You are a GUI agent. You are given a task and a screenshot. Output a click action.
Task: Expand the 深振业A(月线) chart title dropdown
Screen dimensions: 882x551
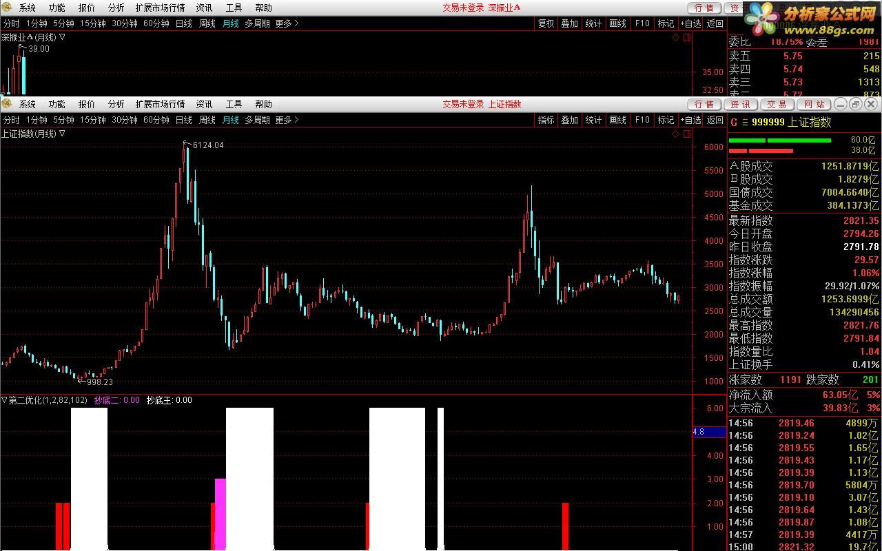click(62, 37)
